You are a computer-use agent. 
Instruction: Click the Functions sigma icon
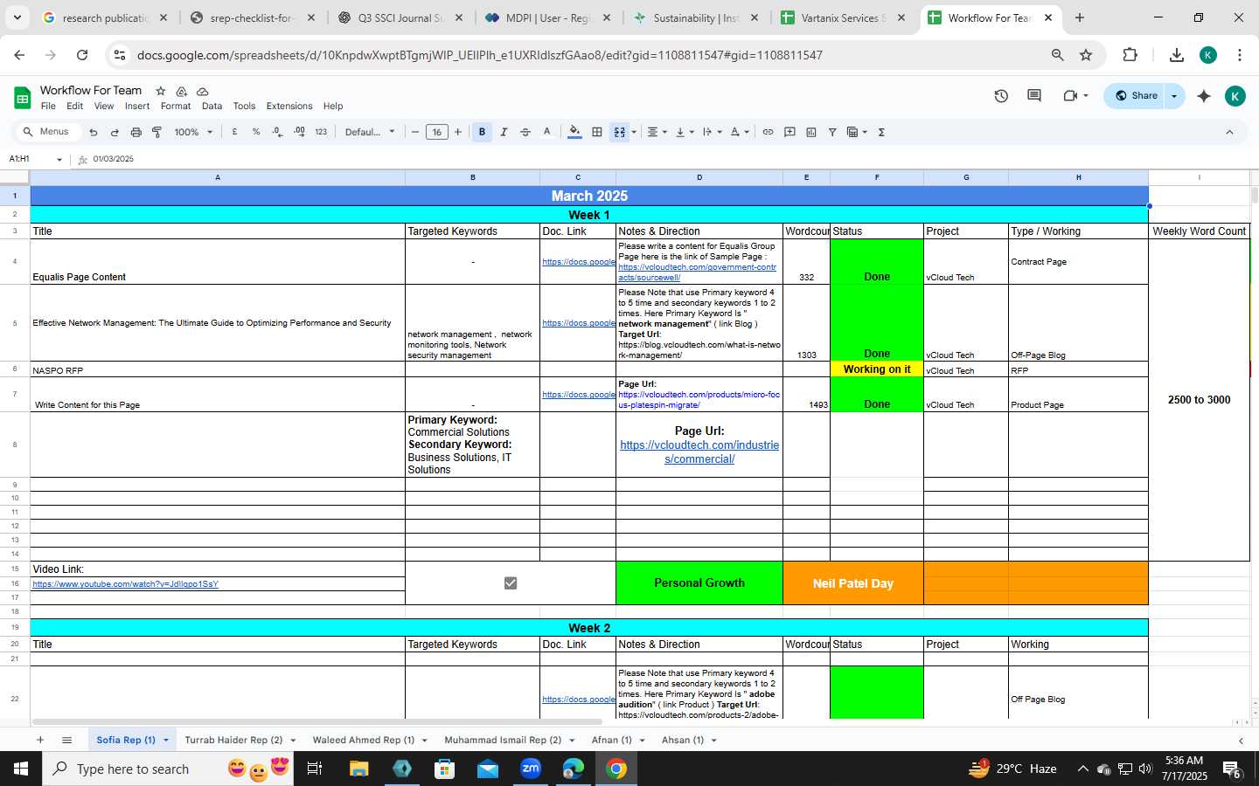tap(881, 132)
